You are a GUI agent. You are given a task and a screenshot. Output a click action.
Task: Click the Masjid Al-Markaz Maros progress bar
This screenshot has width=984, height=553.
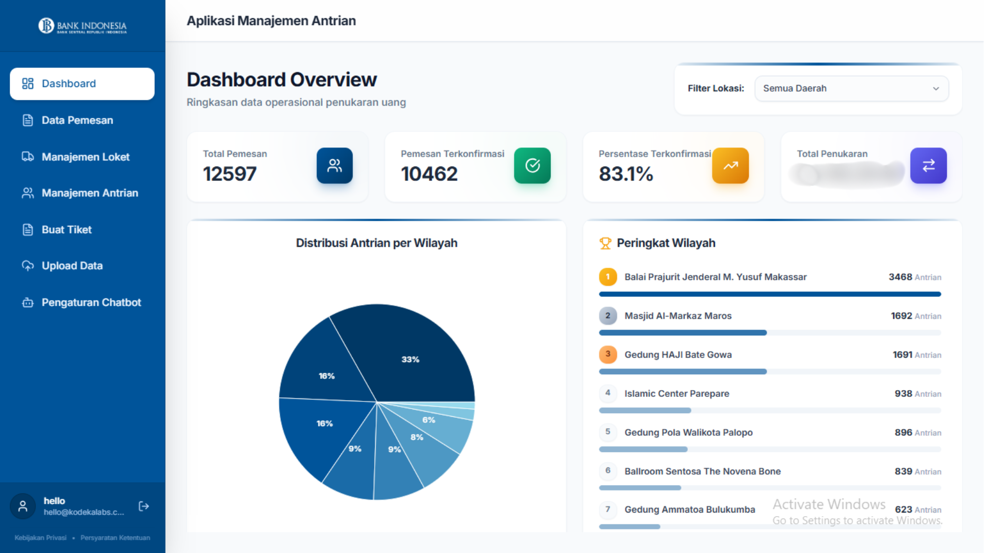[x=770, y=333]
